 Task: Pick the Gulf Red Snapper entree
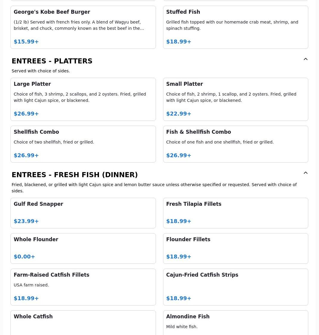[x=83, y=213]
